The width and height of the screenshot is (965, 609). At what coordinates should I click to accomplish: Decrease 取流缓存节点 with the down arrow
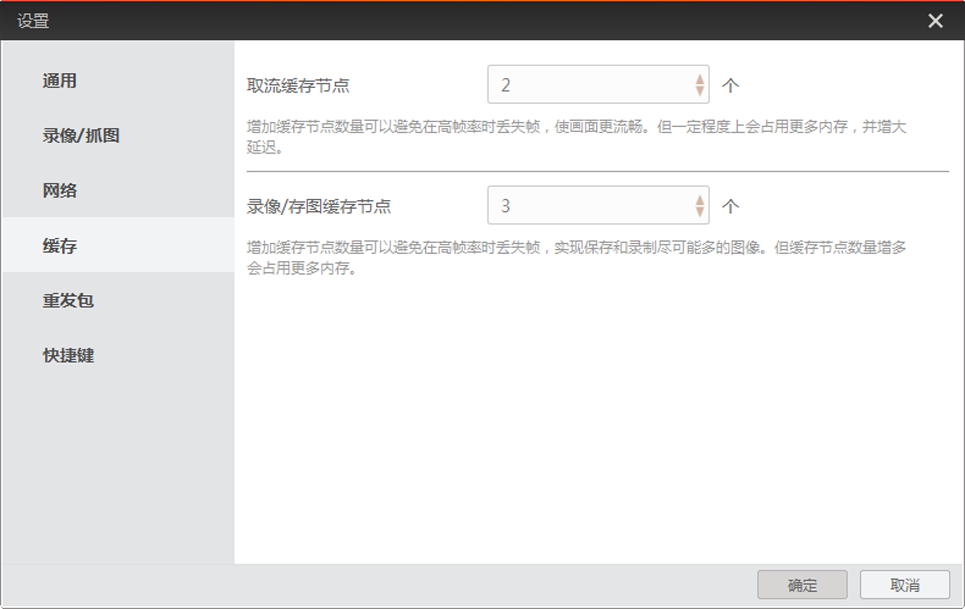[x=699, y=91]
